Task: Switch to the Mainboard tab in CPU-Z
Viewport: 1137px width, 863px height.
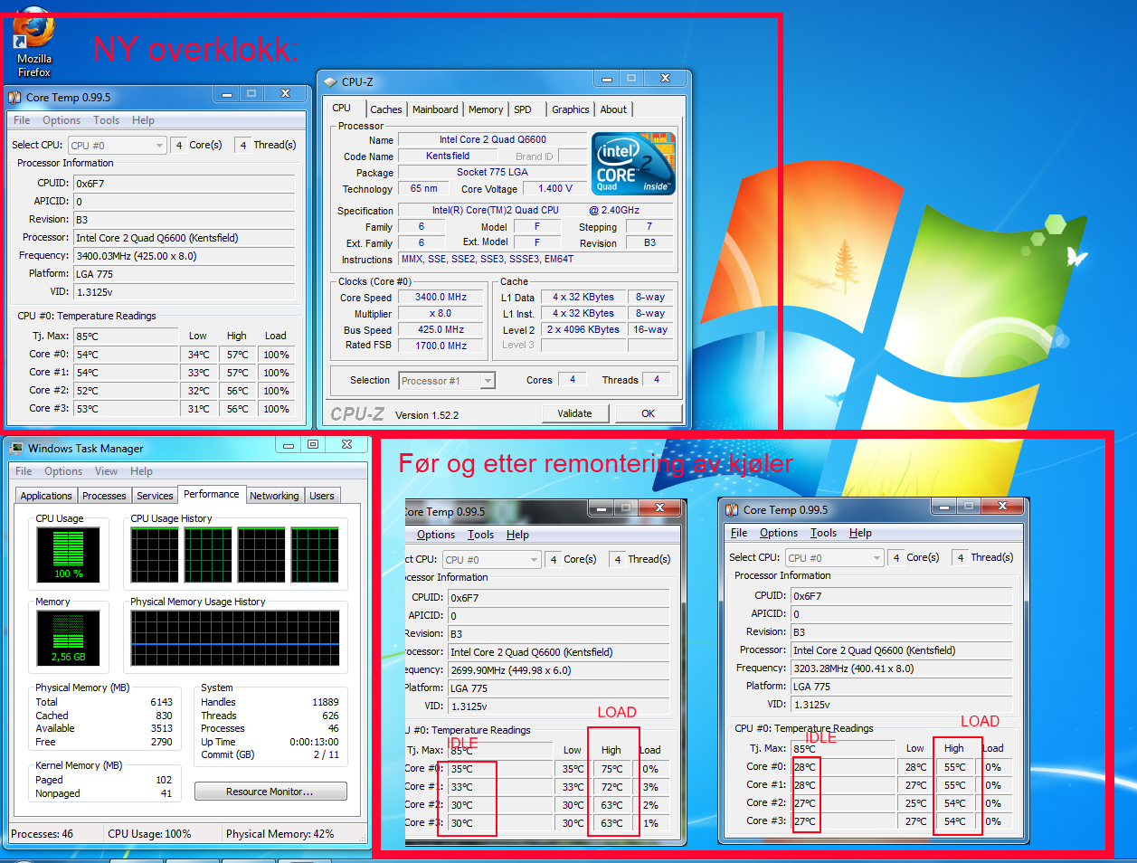Action: [x=435, y=109]
